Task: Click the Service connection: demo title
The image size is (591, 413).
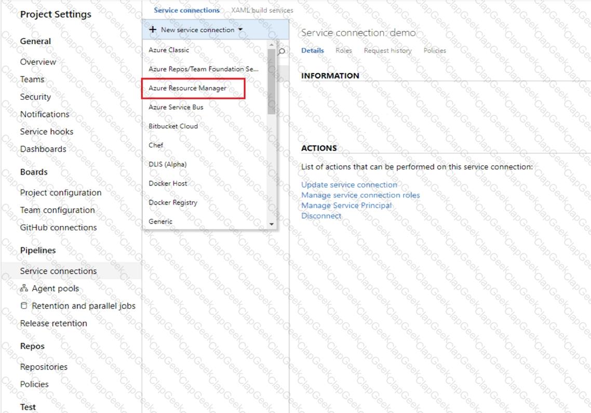Action: tap(358, 33)
